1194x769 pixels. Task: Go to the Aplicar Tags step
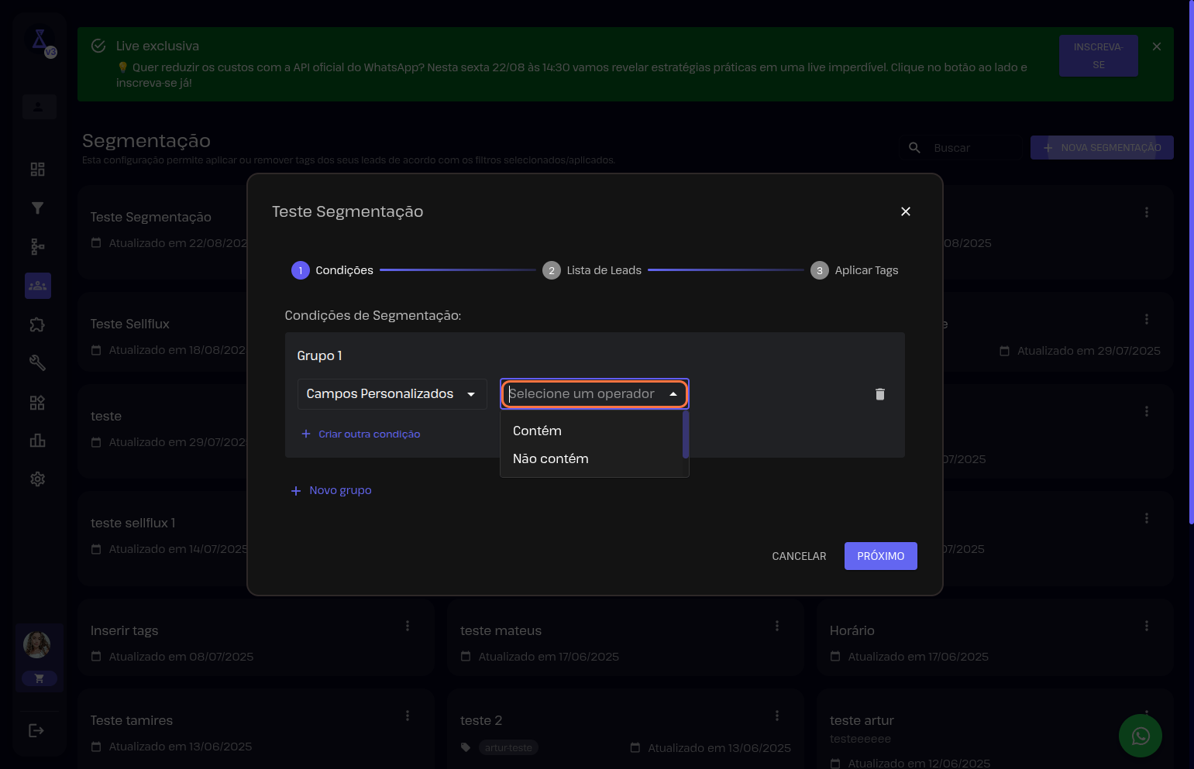point(855,270)
